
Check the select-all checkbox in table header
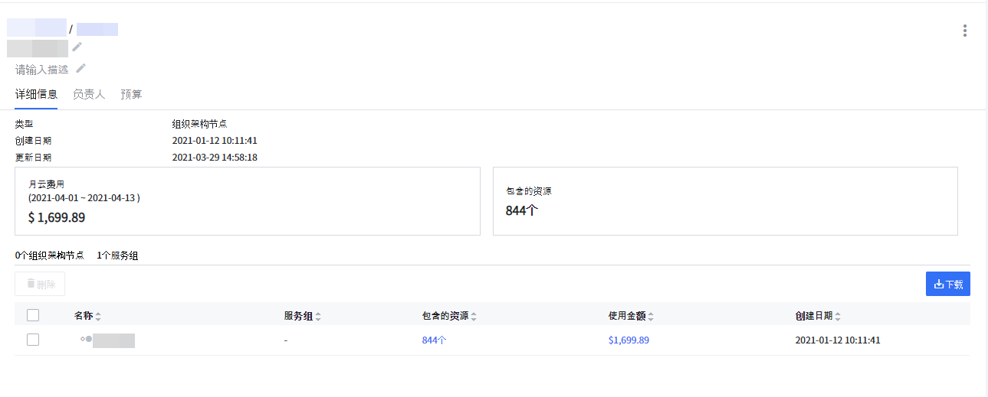point(33,315)
